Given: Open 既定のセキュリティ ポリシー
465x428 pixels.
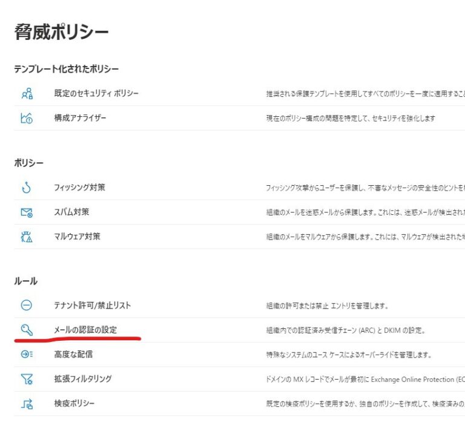Looking at the screenshot, I should point(96,93).
